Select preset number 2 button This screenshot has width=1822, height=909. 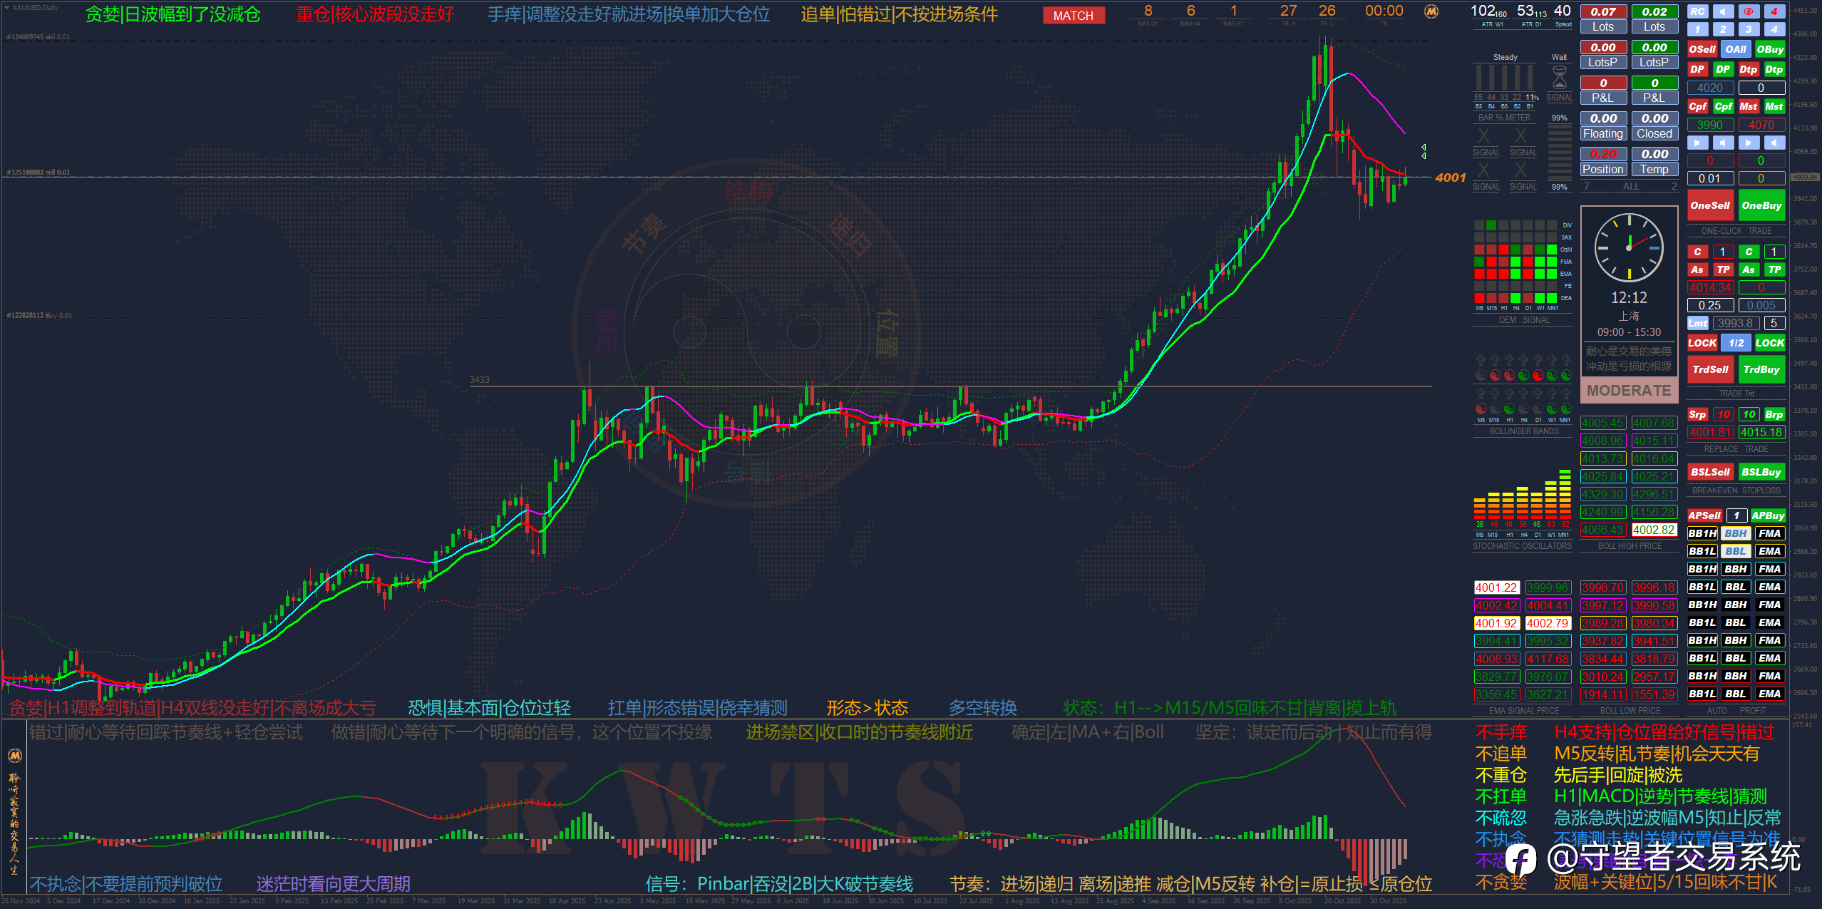(x=1723, y=29)
